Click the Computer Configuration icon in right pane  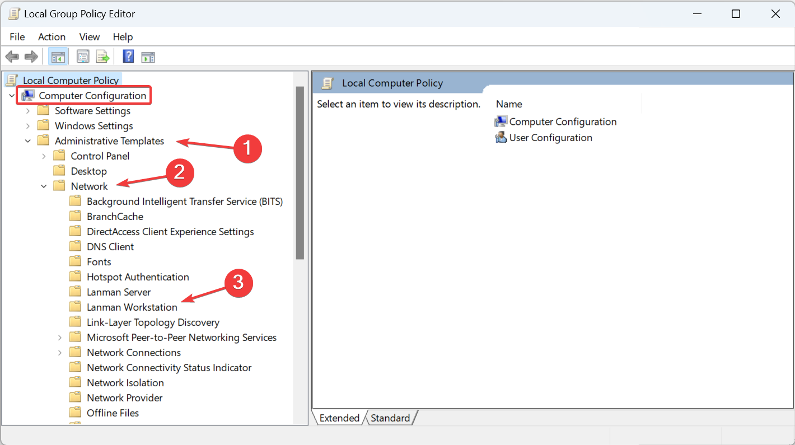pyautogui.click(x=501, y=121)
